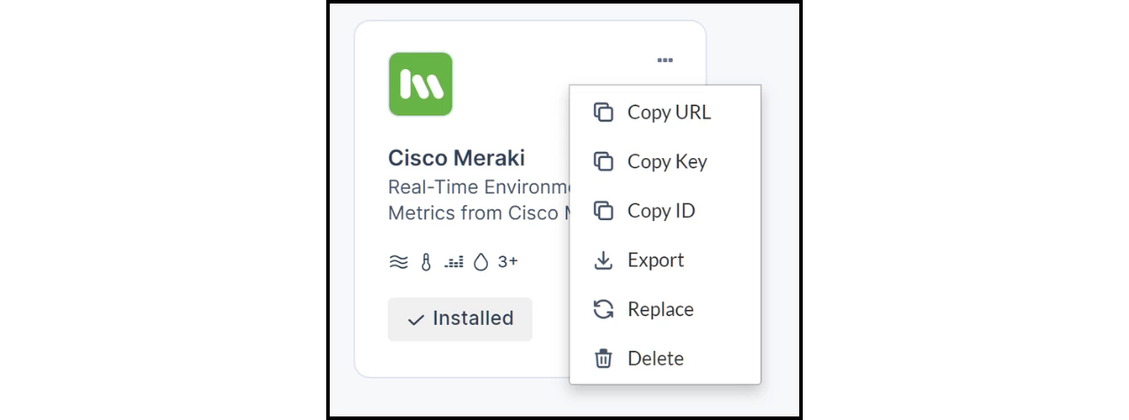This screenshot has width=1129, height=420.
Task: Click the trash icon beside Delete
Action: pyautogui.click(x=604, y=359)
